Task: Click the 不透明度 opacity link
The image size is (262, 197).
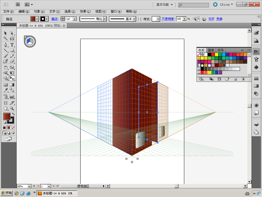Action: click(x=168, y=19)
